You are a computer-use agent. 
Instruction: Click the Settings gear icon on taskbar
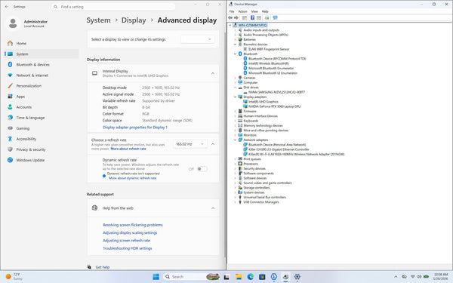tap(297, 277)
